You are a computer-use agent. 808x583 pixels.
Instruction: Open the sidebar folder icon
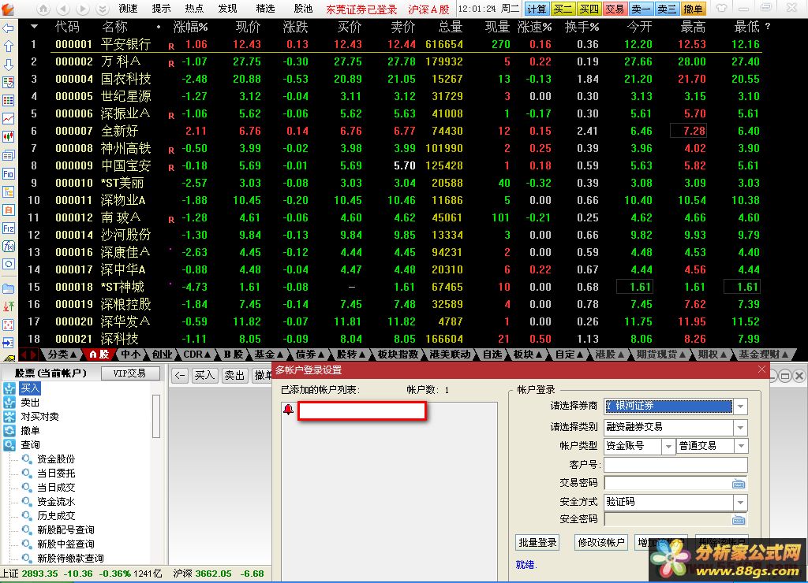point(8,288)
